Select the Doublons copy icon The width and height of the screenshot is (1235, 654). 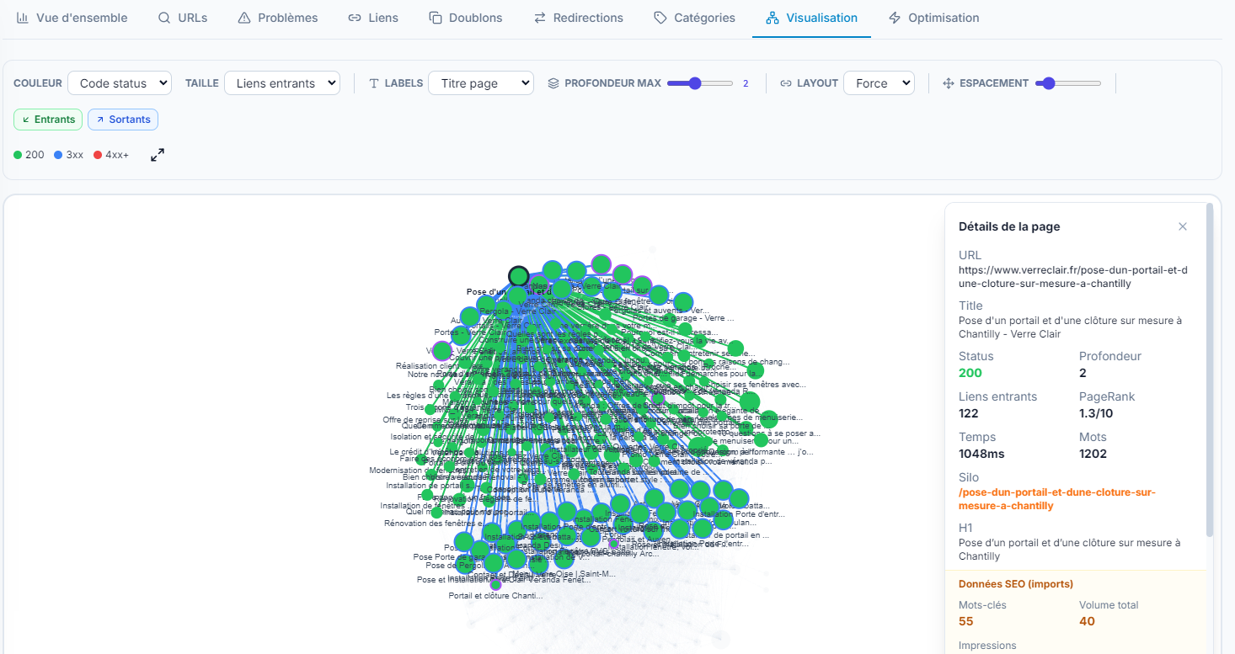point(435,17)
